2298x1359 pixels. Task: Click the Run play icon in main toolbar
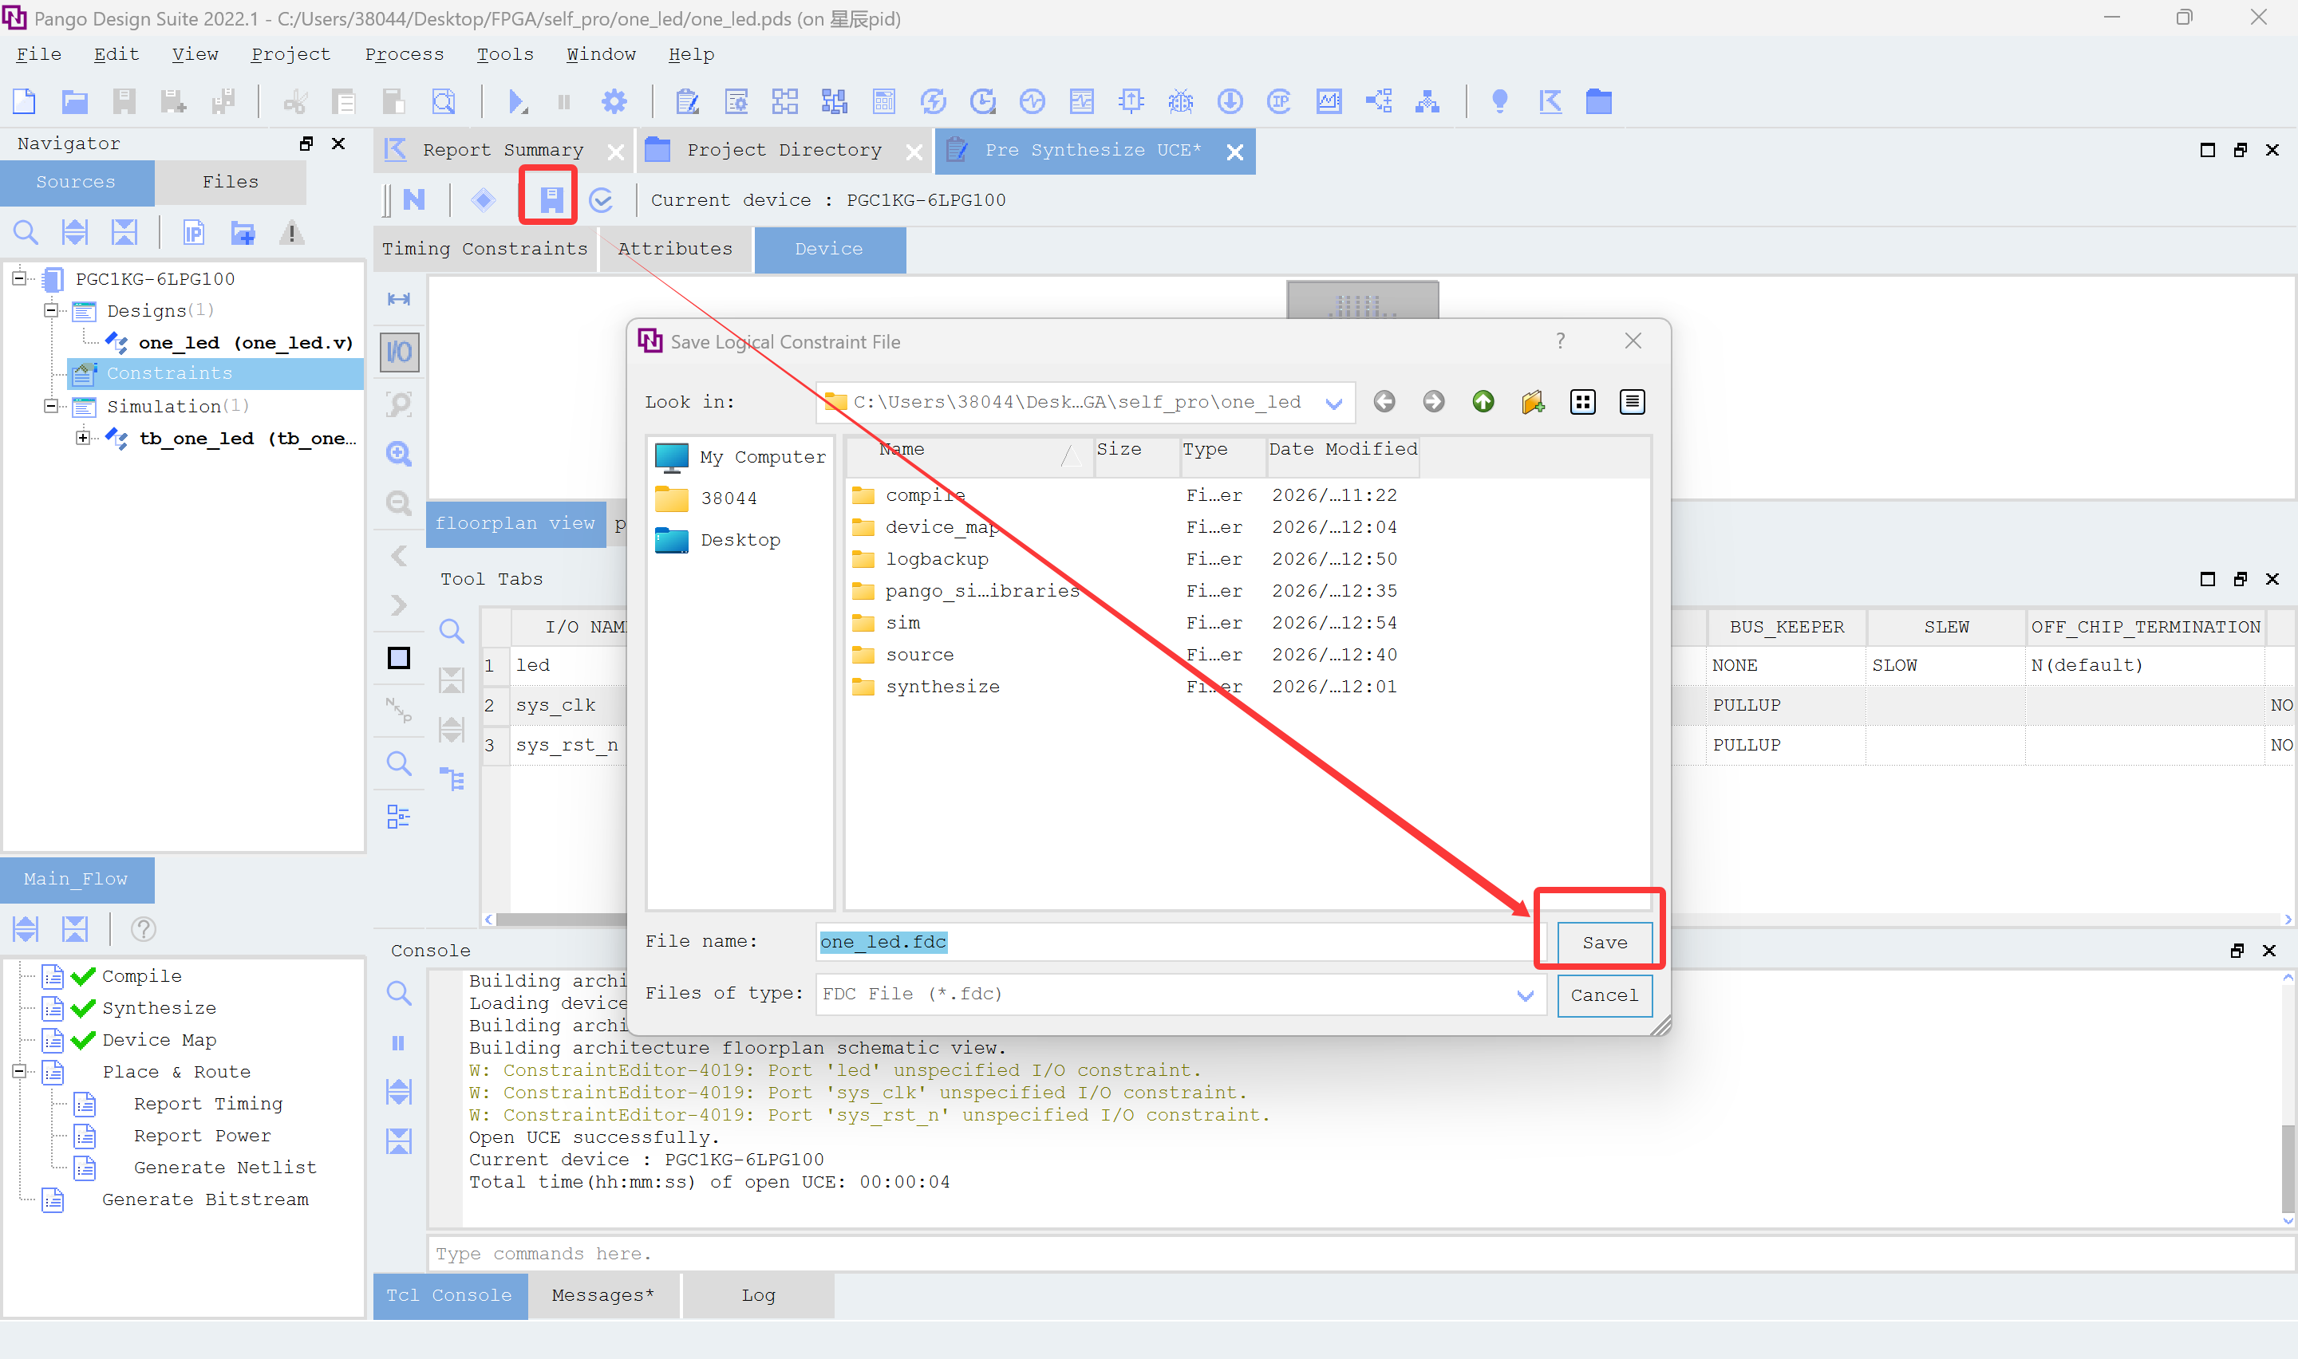click(516, 100)
